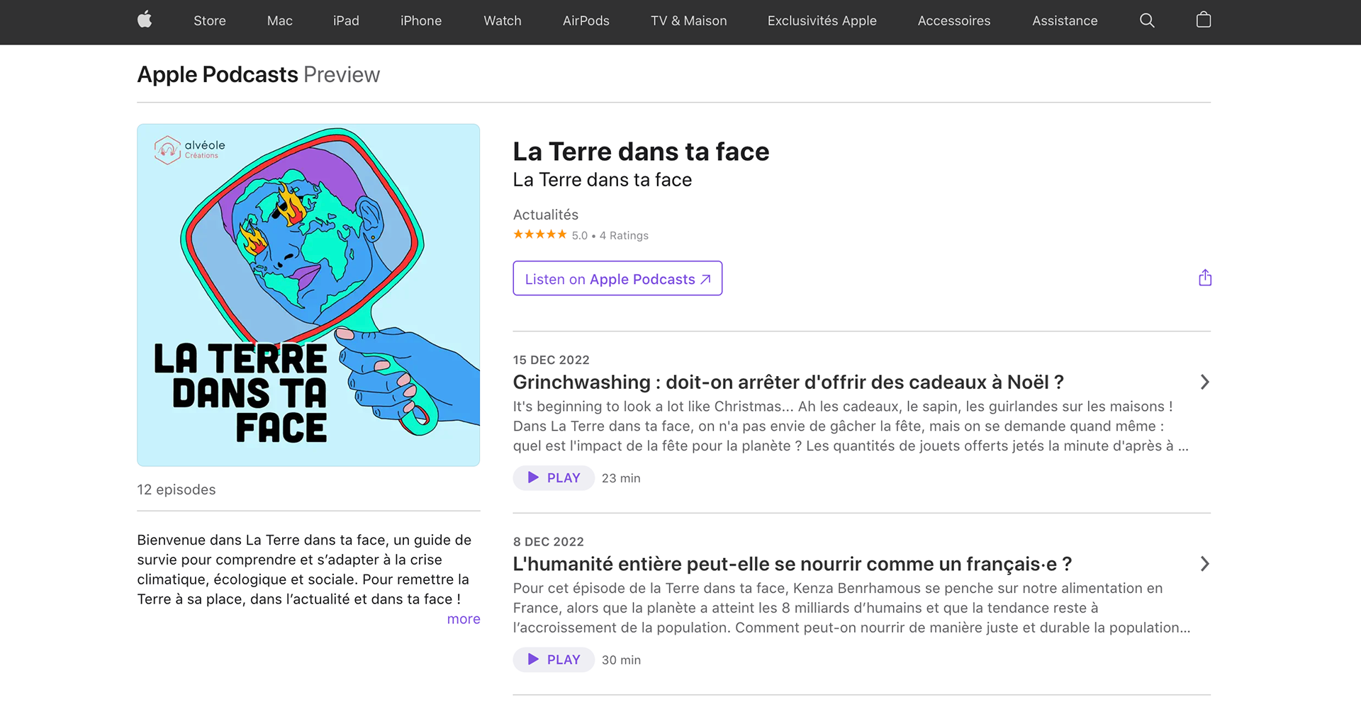1361x714 pixels.
Task: Play the Grinchwashing episode
Action: pyautogui.click(x=554, y=478)
